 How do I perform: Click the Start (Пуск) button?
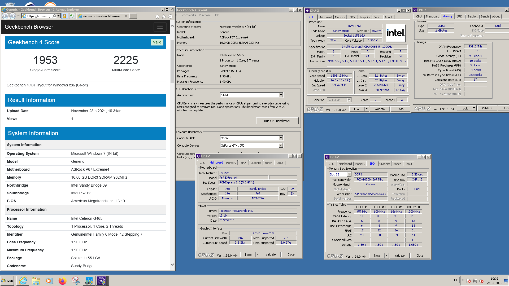coord(7,281)
